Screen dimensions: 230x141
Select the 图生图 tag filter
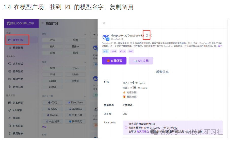[75, 81]
